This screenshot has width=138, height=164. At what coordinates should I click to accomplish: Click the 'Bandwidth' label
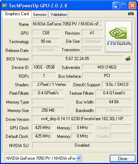(x=85, y=111)
